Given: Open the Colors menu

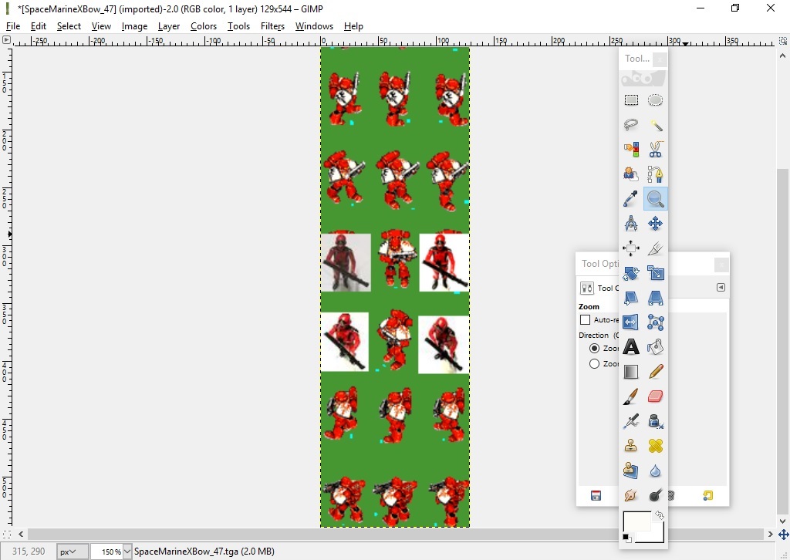Looking at the screenshot, I should (x=204, y=26).
